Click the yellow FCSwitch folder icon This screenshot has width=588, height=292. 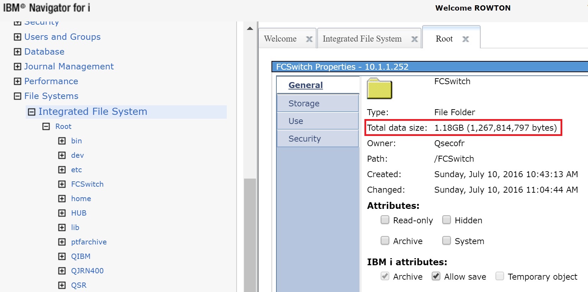(379, 89)
